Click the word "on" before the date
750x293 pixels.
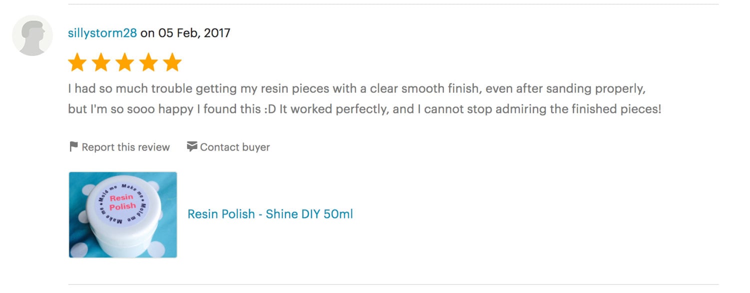coord(147,33)
